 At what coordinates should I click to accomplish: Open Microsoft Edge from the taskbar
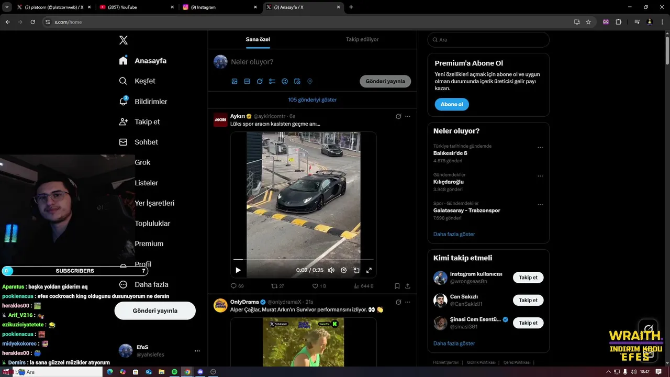coord(110,372)
